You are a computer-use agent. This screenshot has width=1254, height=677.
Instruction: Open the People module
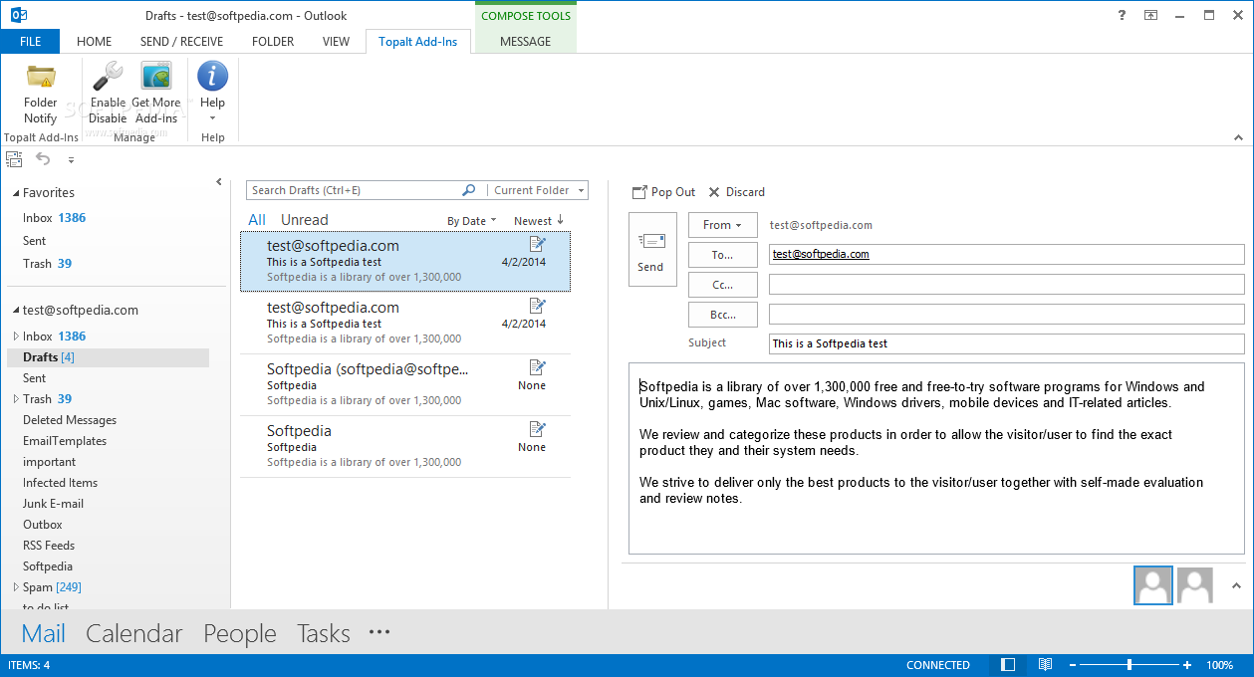point(240,633)
